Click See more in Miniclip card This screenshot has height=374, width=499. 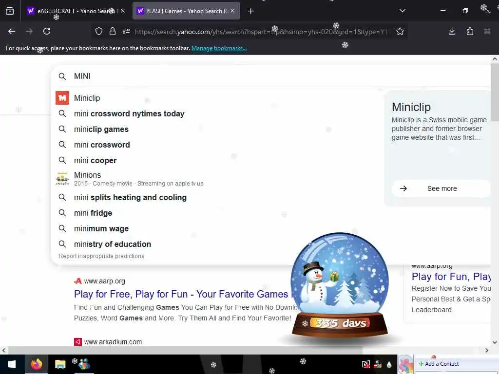coord(441,188)
